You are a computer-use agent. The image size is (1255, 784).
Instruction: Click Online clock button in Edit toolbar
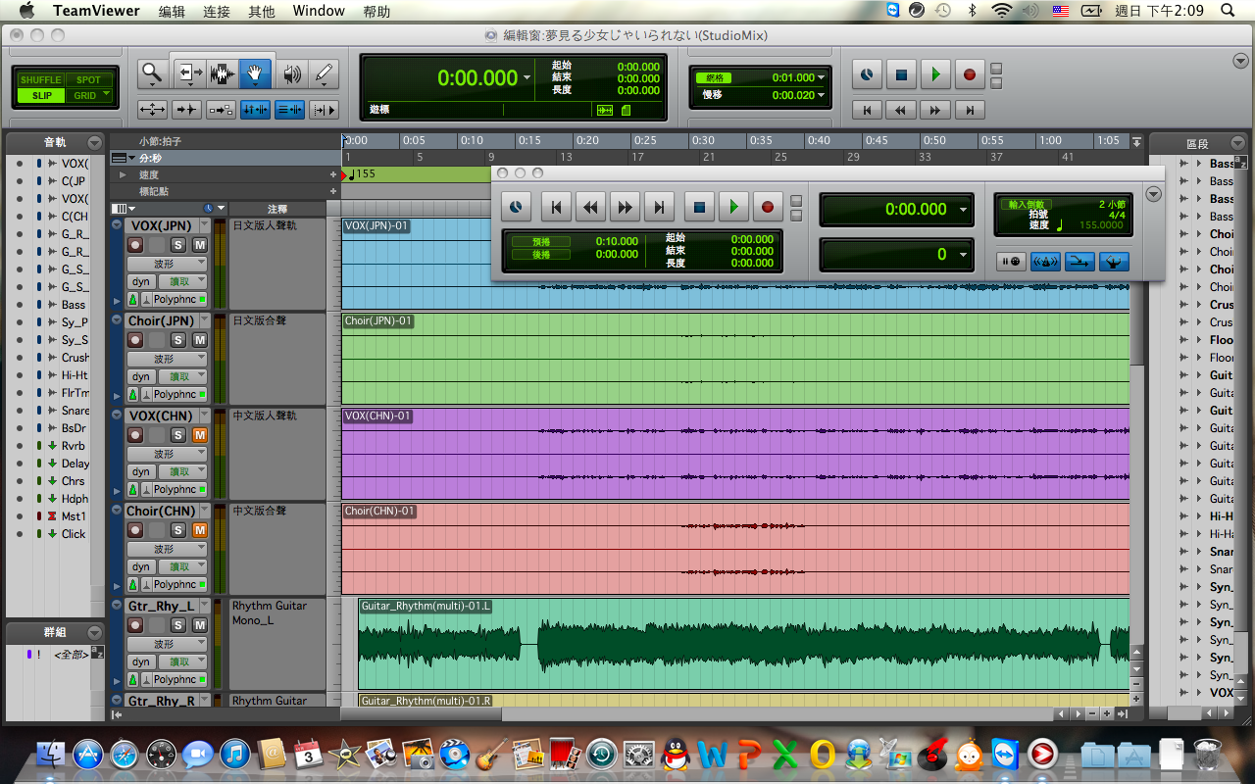868,74
